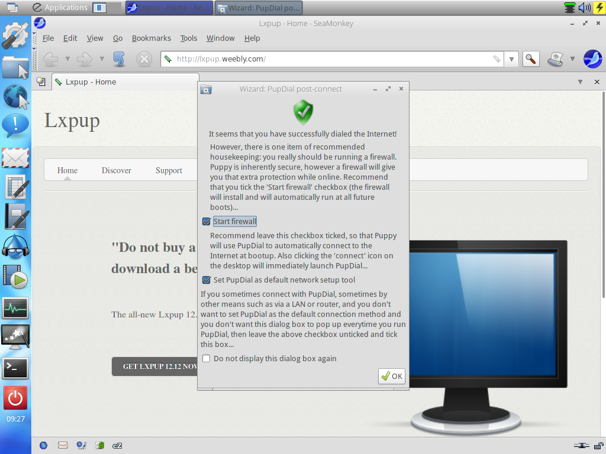Screen dimensions: 606x454
Task: Open the Applications menu in the panel
Action: 60,7
